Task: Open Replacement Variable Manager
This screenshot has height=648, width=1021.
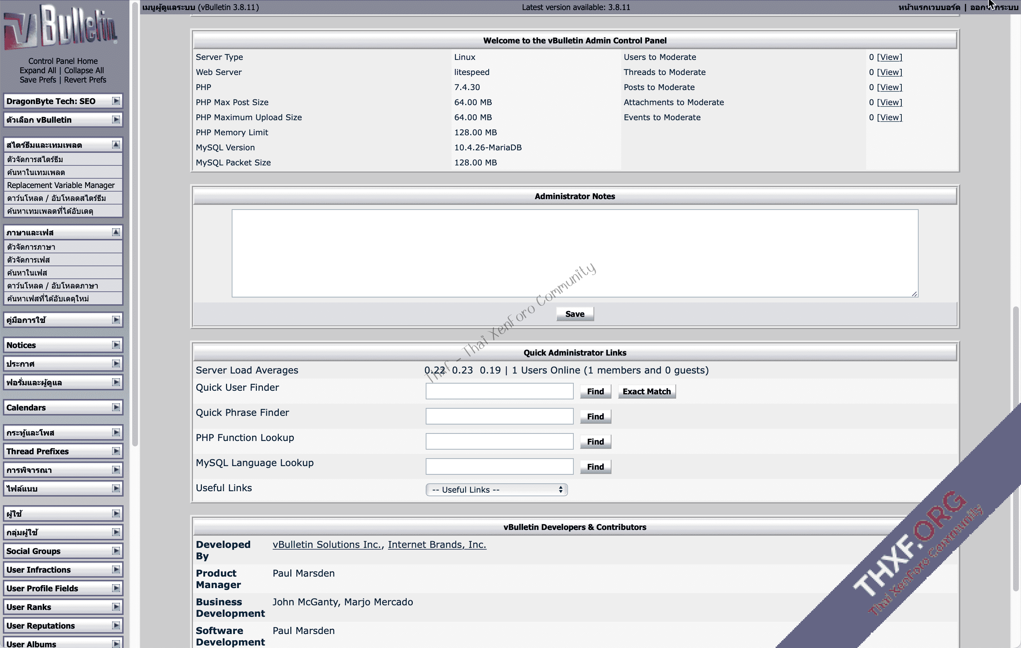Action: click(x=63, y=185)
